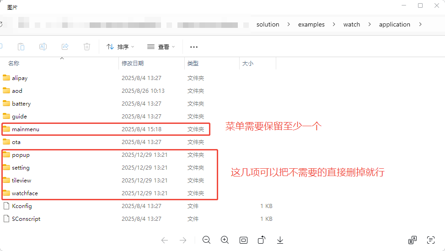Image resolution: width=445 pixels, height=251 pixels.
Task: Click the extract text OCR icon
Action: tap(430, 240)
